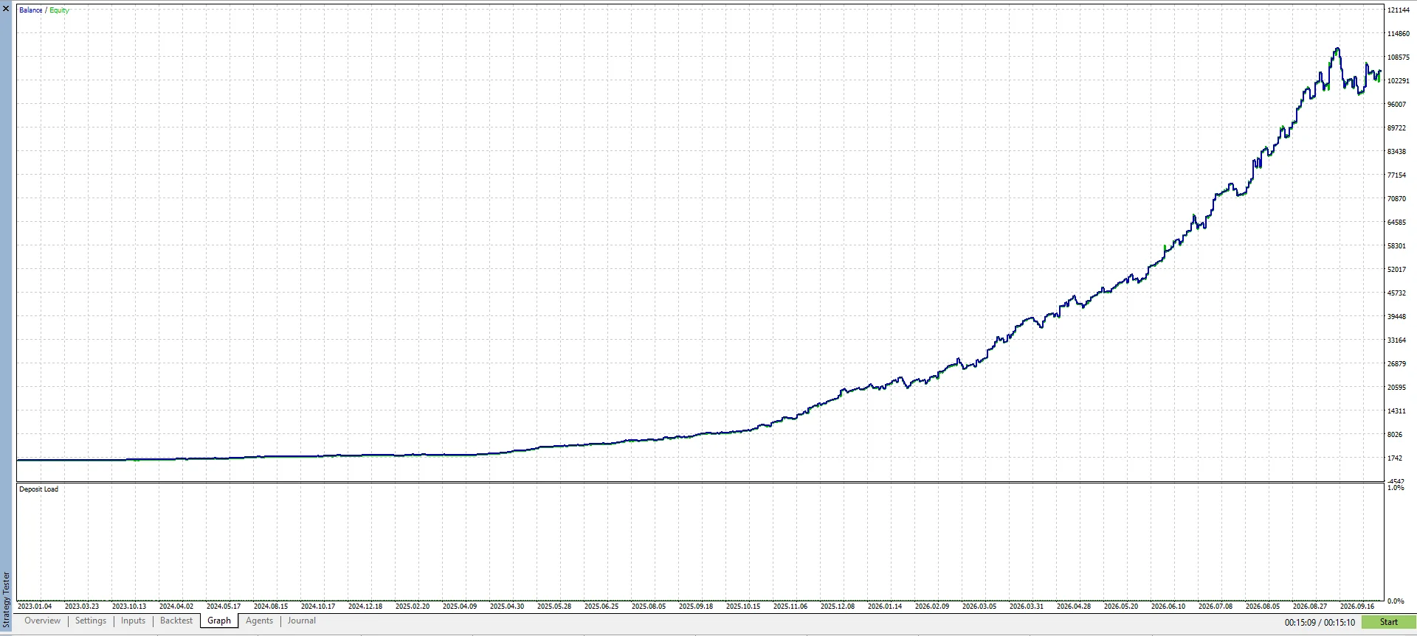This screenshot has width=1417, height=636.
Task: Switch to the Settings tab
Action: (x=91, y=621)
